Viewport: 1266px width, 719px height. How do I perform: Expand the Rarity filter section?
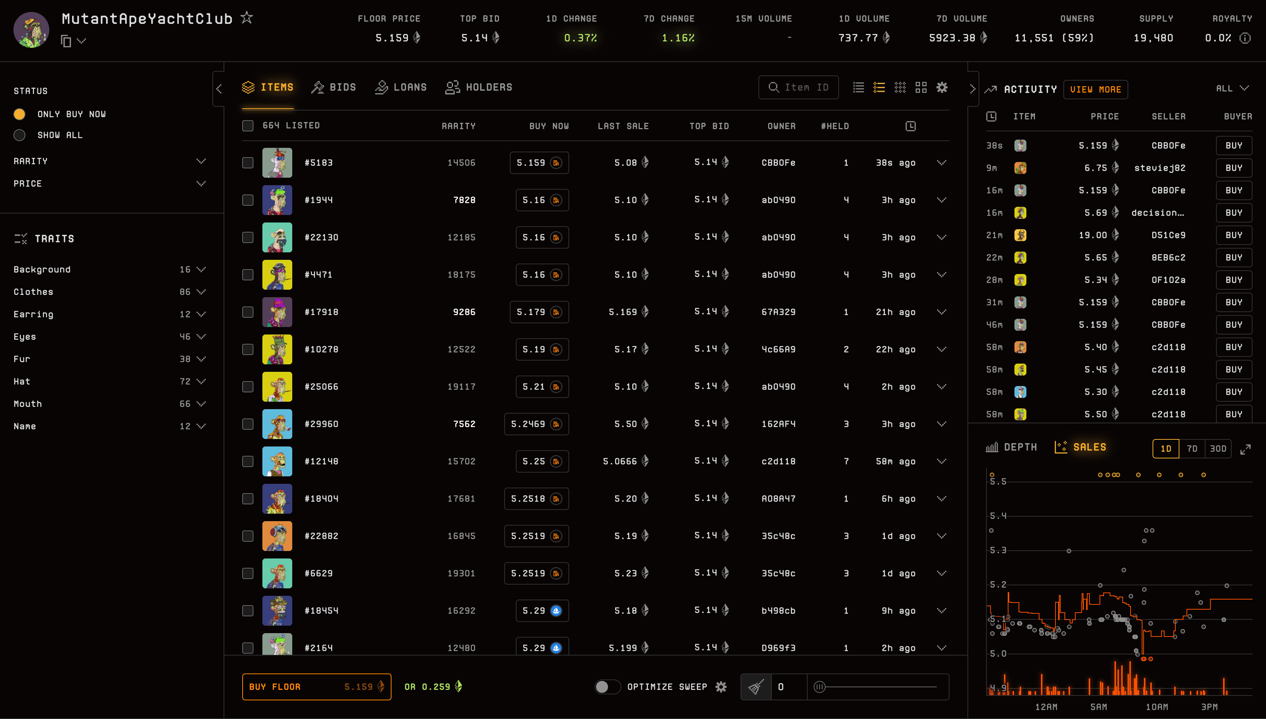[110, 162]
